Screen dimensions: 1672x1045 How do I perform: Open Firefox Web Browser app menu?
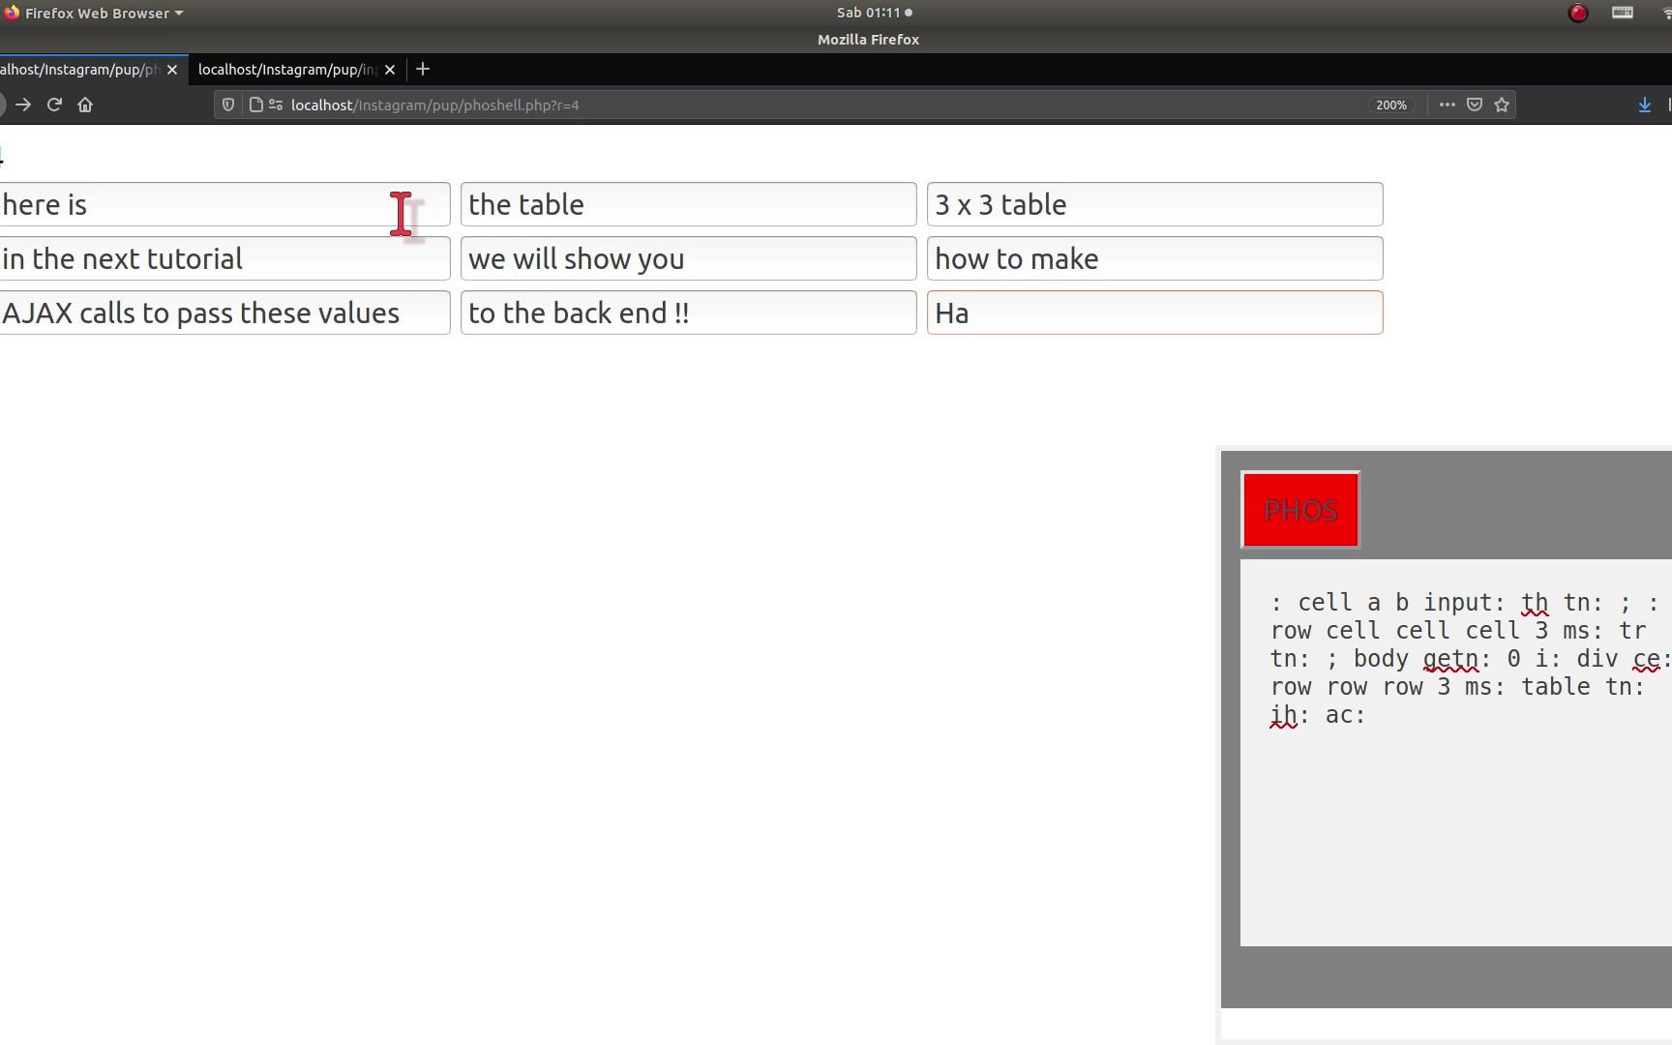click(94, 13)
